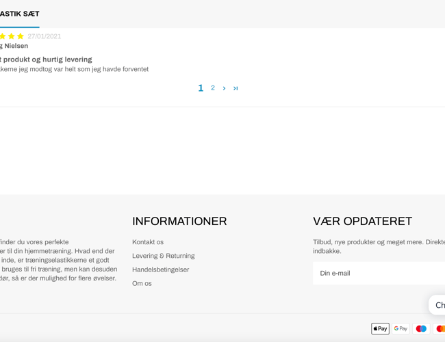Viewport: 445px width, 342px height.
Task: Jump to last review page arrow
Action: (x=236, y=88)
